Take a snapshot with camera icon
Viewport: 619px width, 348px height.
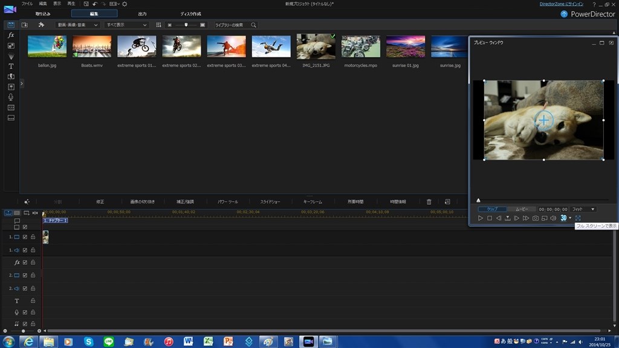pyautogui.click(x=536, y=217)
